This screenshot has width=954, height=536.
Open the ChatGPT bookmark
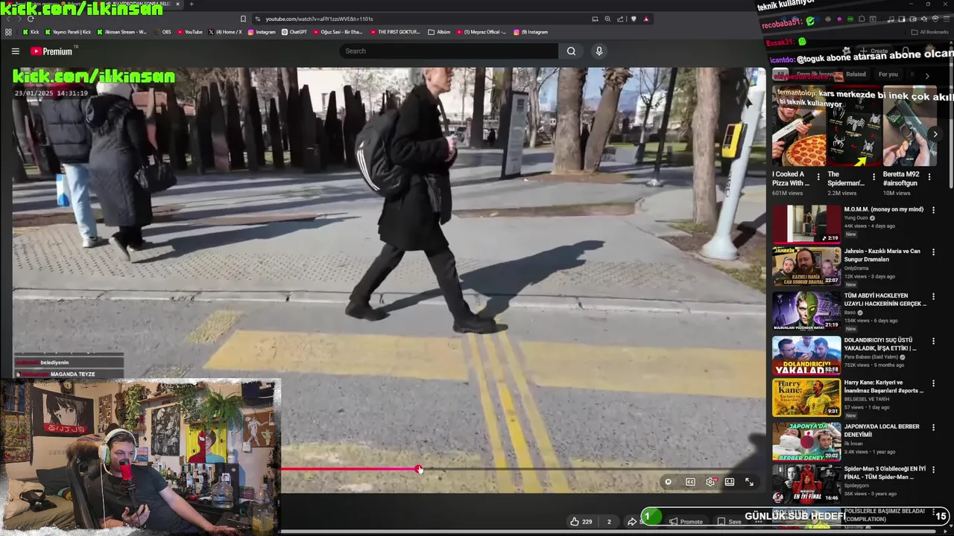pos(294,32)
